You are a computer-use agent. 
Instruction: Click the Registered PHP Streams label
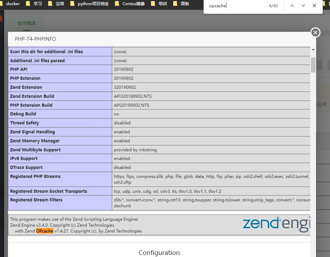click(x=35, y=177)
